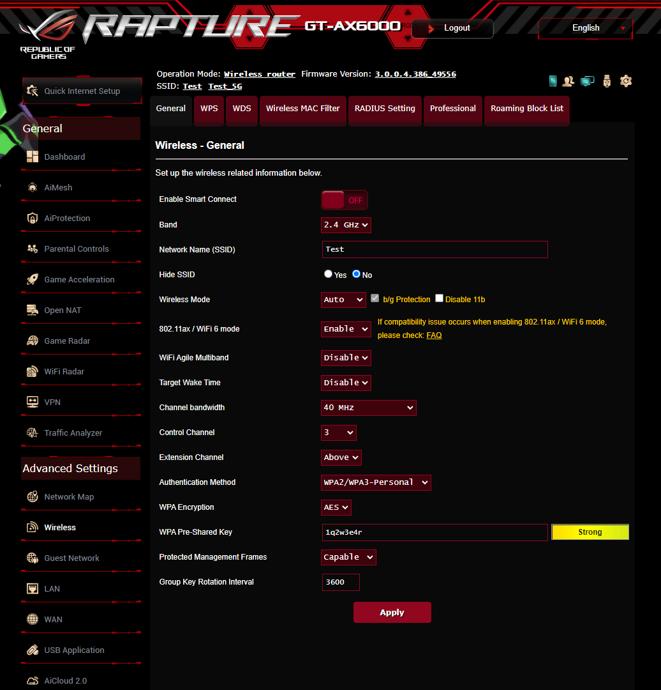661x690 pixels.
Task: Click the USB device status icon
Action: click(607, 81)
